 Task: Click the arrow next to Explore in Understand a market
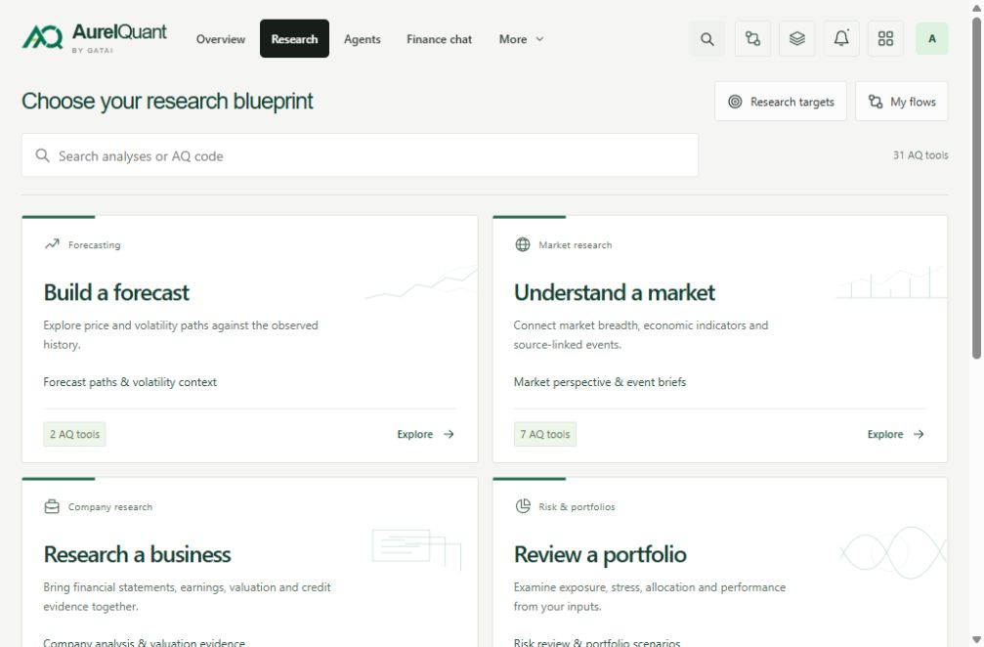tap(919, 434)
